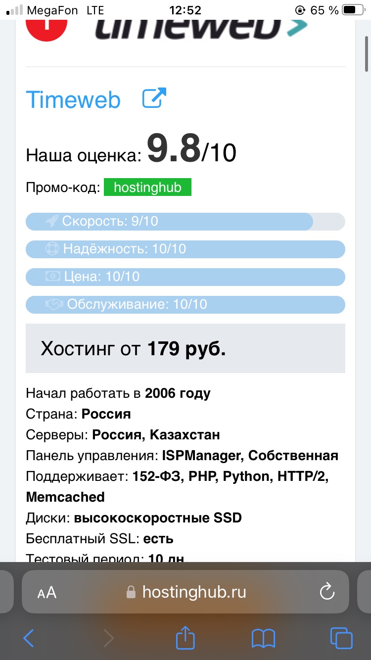Open the external link icon beside Timeweb
371x660 pixels.
(x=154, y=98)
